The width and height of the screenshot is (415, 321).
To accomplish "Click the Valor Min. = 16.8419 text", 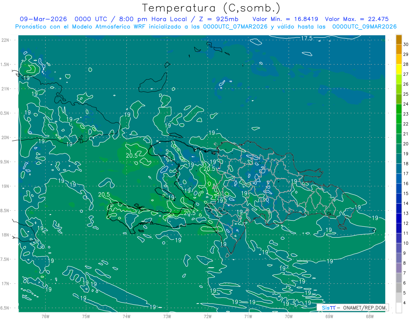I will [x=285, y=19].
